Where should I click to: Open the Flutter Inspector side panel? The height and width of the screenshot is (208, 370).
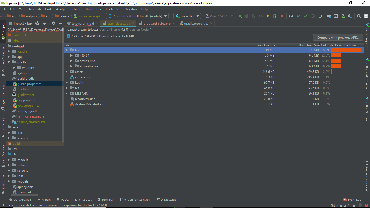pos(367,37)
